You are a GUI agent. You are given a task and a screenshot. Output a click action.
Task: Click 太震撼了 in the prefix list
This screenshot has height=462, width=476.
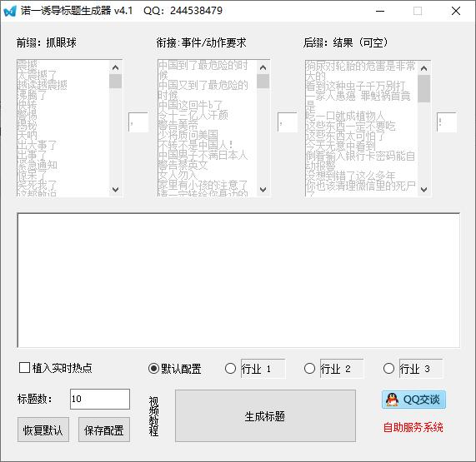coord(37,75)
